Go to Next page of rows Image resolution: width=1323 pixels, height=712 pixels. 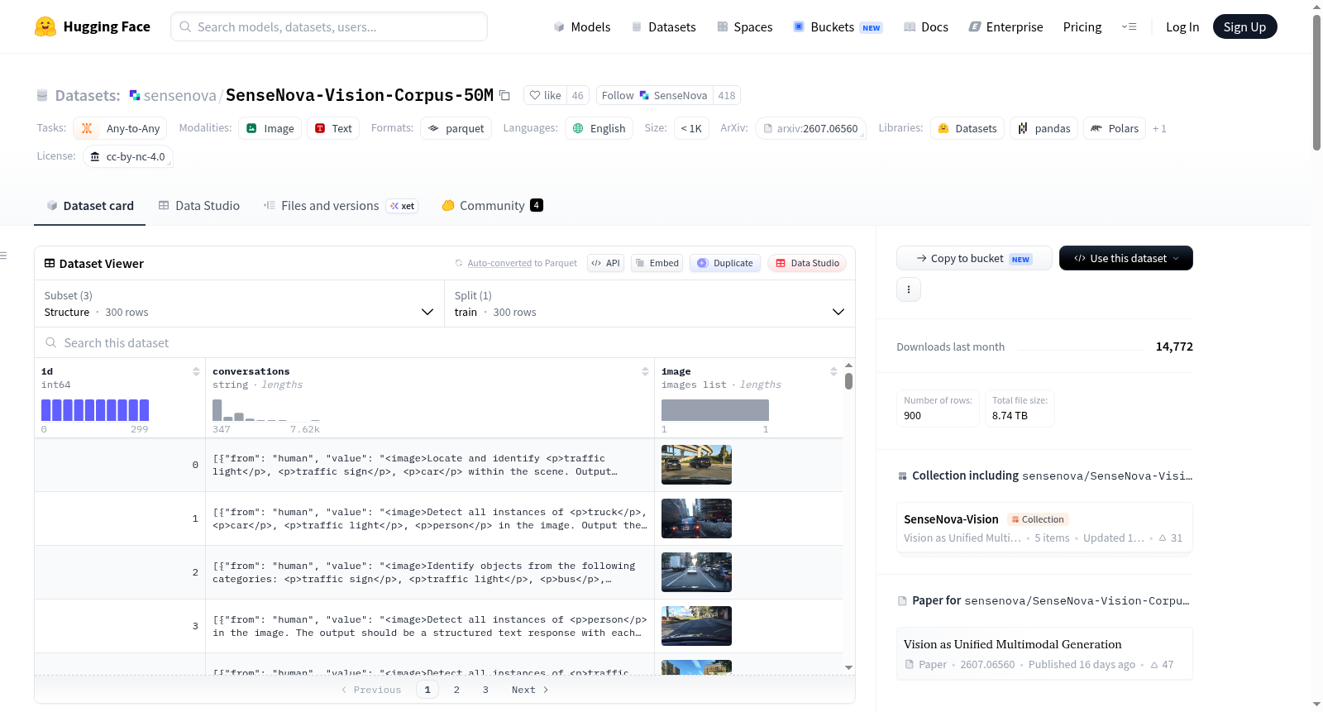click(530, 690)
